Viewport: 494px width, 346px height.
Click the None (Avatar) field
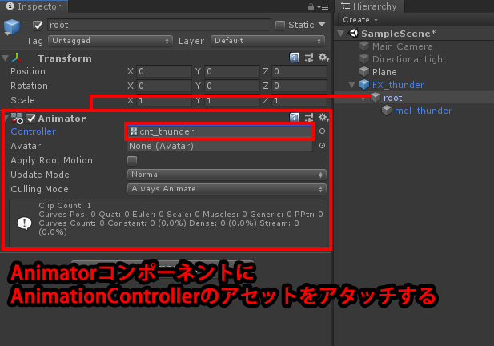pyautogui.click(x=219, y=146)
